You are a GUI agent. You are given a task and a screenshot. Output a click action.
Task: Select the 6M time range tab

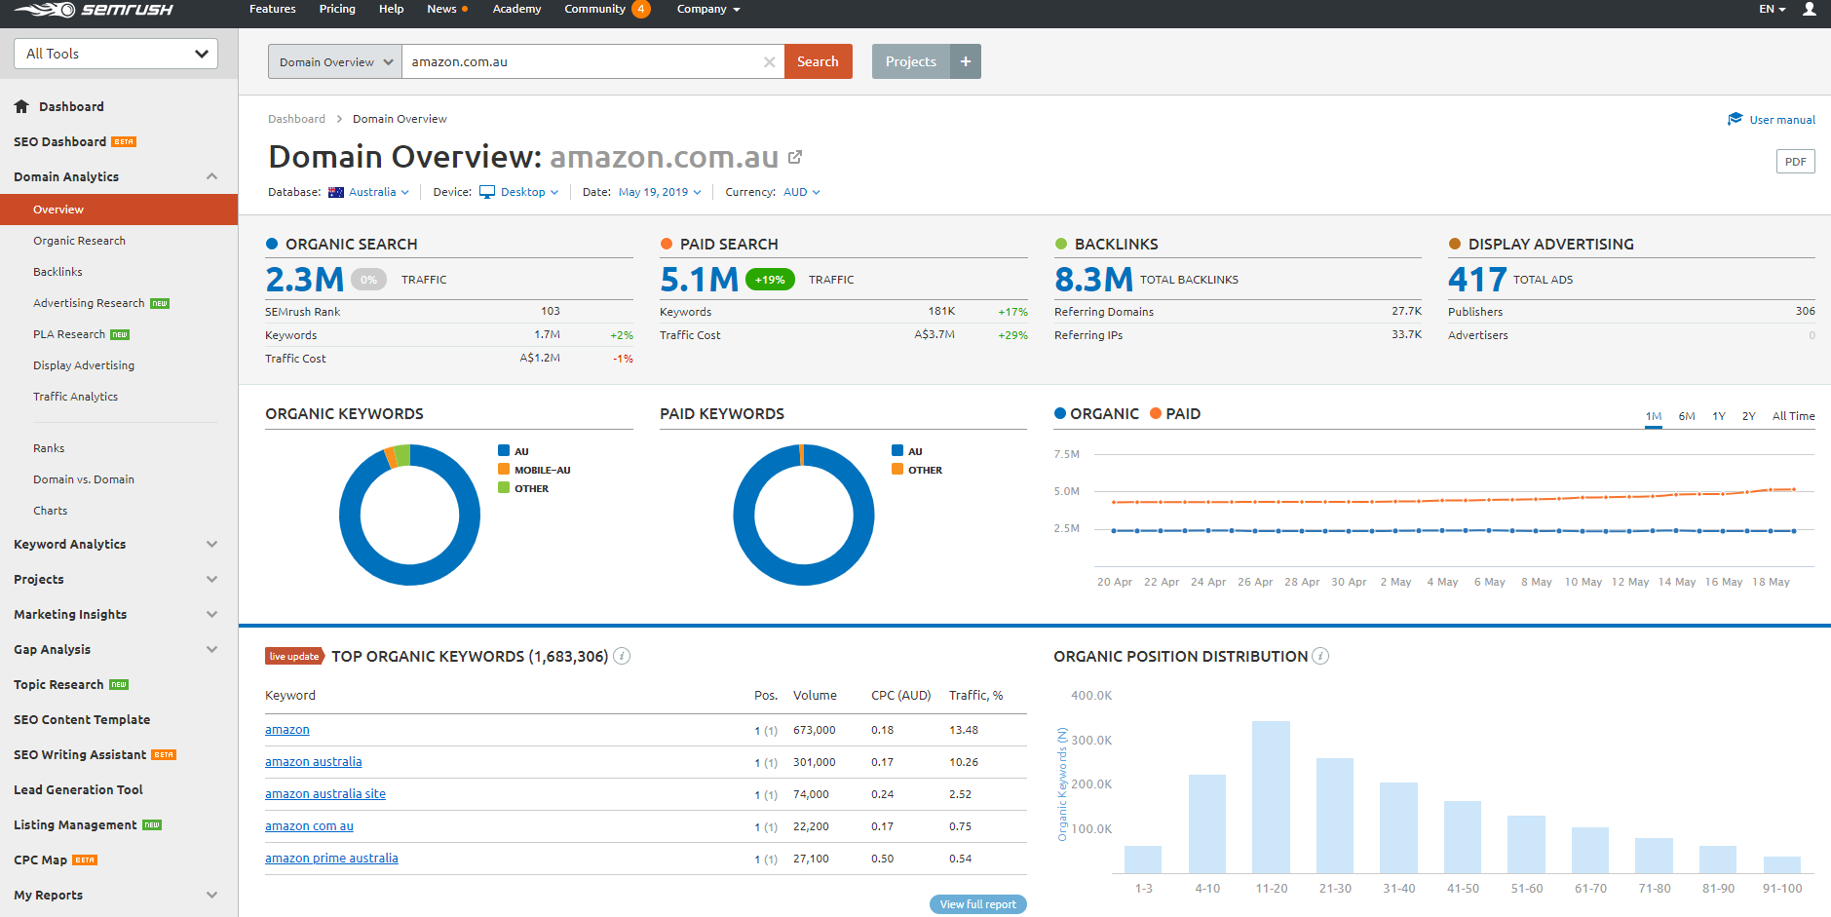tap(1687, 416)
